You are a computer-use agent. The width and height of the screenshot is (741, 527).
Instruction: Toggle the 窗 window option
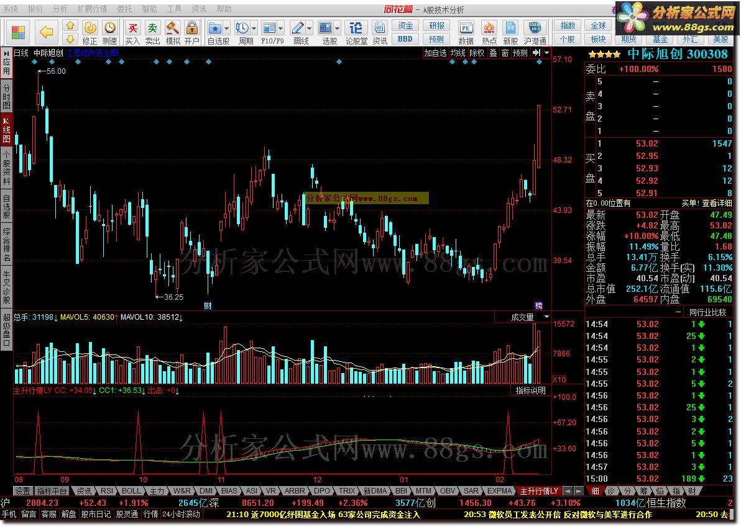pyautogui.click(x=505, y=53)
